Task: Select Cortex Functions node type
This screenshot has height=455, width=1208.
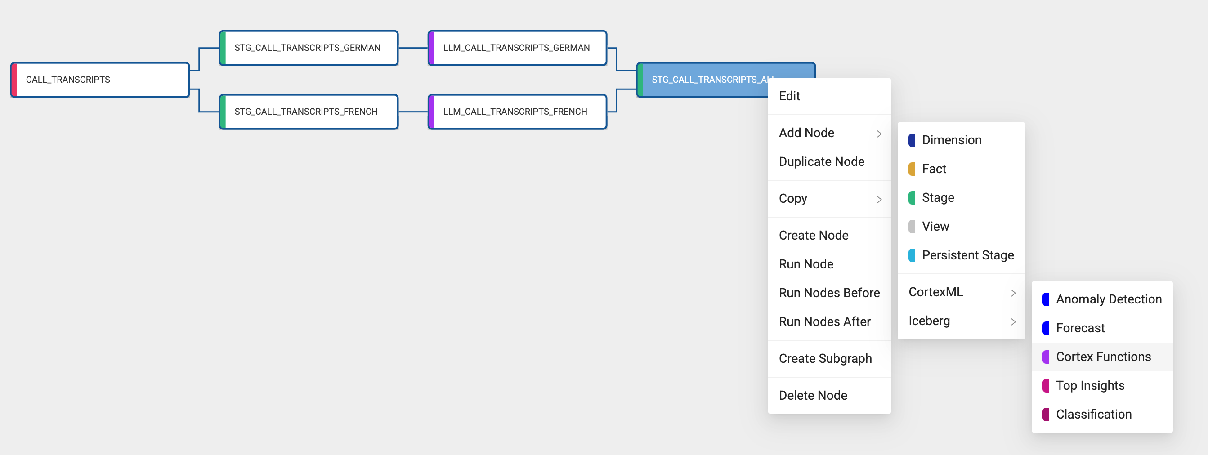Action: 1102,357
